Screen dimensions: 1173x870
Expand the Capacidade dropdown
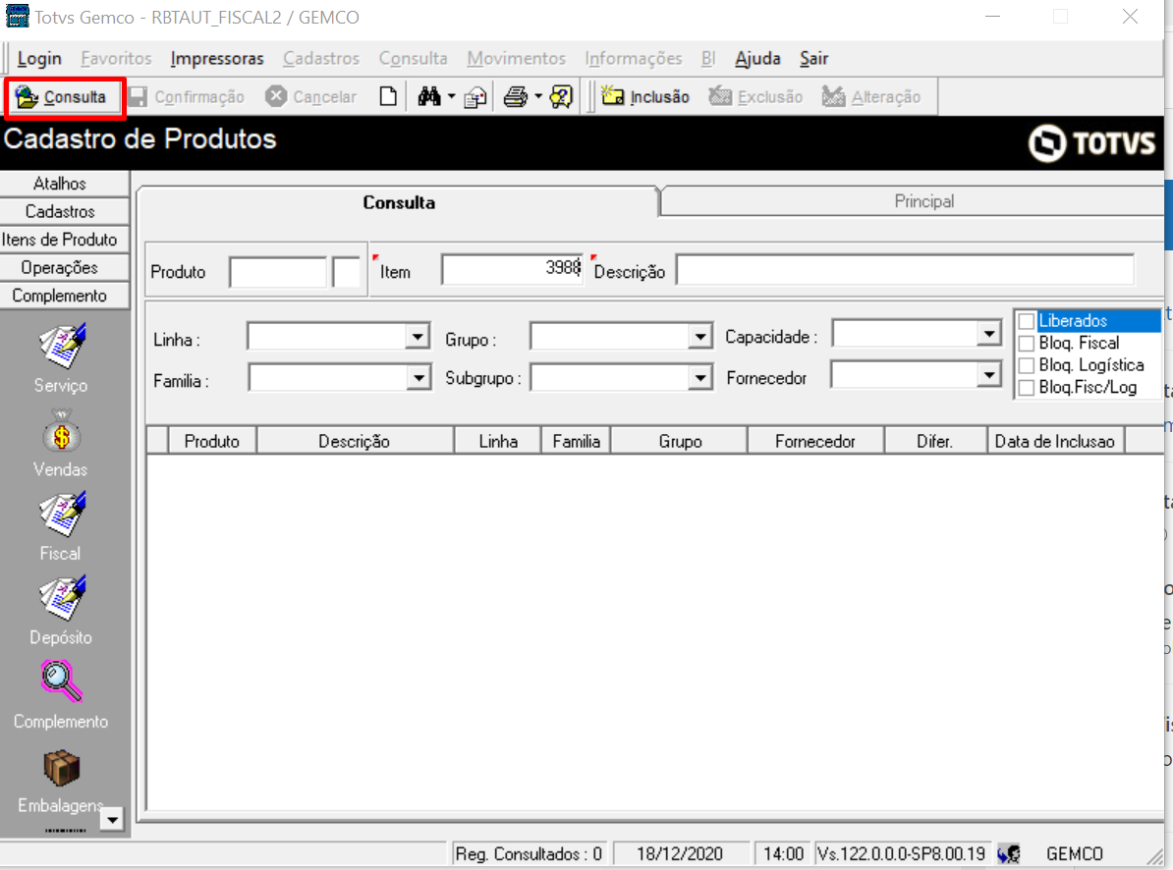point(989,334)
